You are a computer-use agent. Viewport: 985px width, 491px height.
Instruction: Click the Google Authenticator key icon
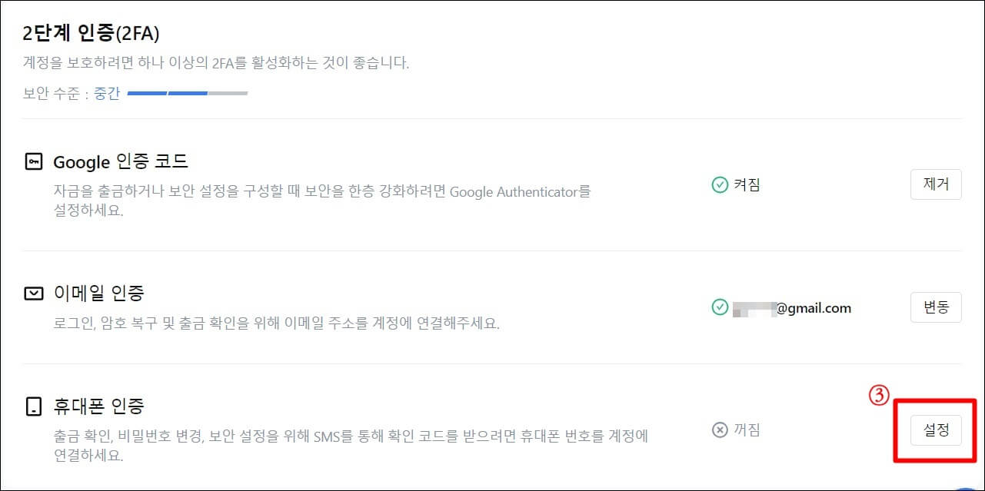point(34,162)
